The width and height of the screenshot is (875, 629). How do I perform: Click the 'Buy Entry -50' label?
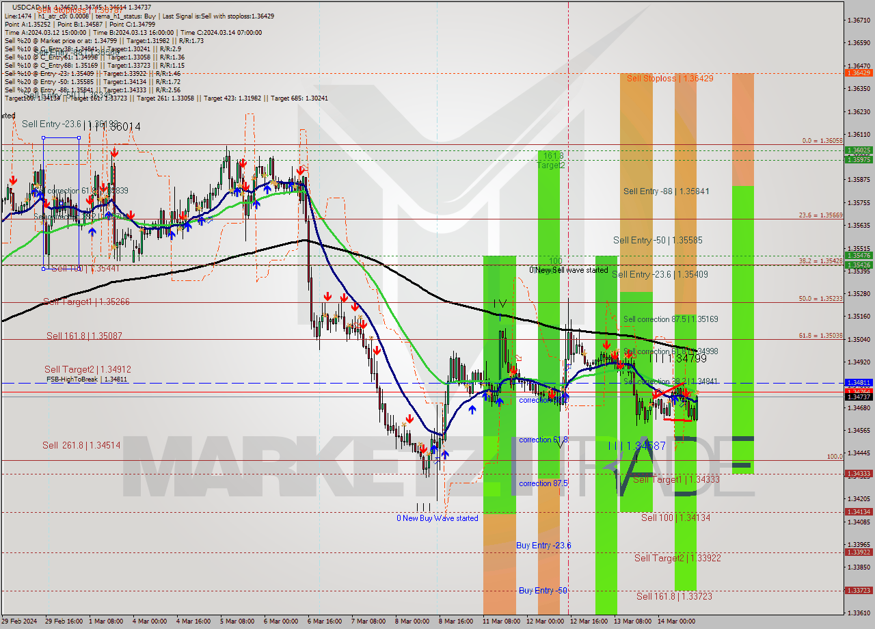[x=543, y=591]
